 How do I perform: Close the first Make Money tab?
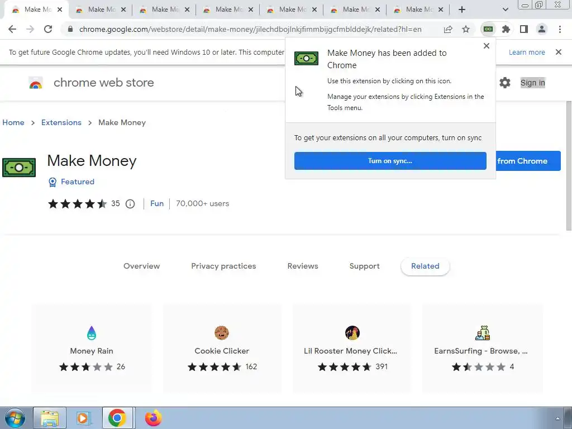tap(60, 10)
